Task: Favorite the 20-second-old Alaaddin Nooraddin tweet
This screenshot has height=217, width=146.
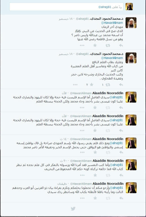Action: (x=95, y=175)
